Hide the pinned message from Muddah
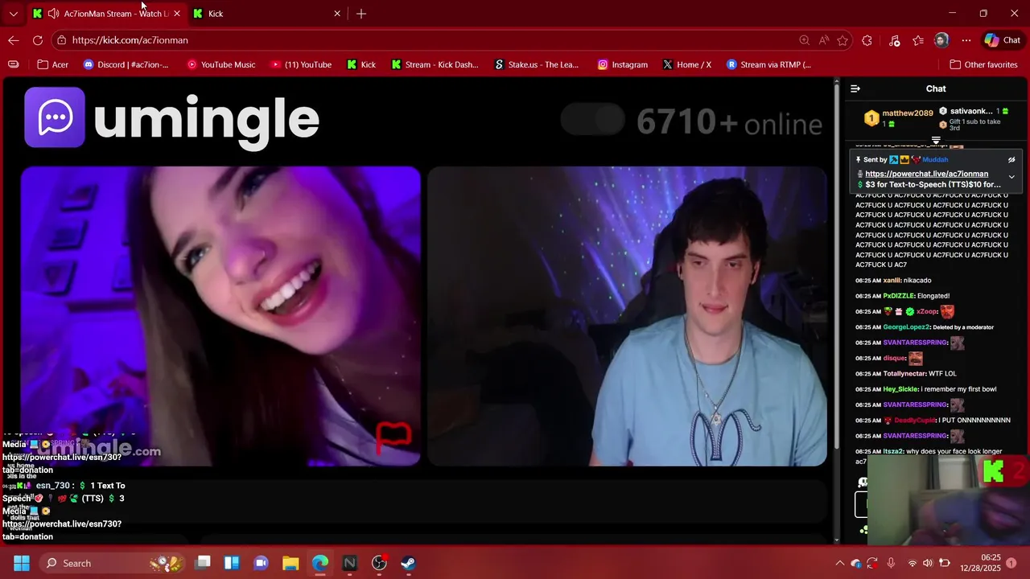 click(1011, 160)
